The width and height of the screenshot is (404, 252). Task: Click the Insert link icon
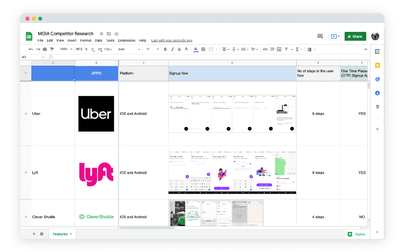point(265,49)
